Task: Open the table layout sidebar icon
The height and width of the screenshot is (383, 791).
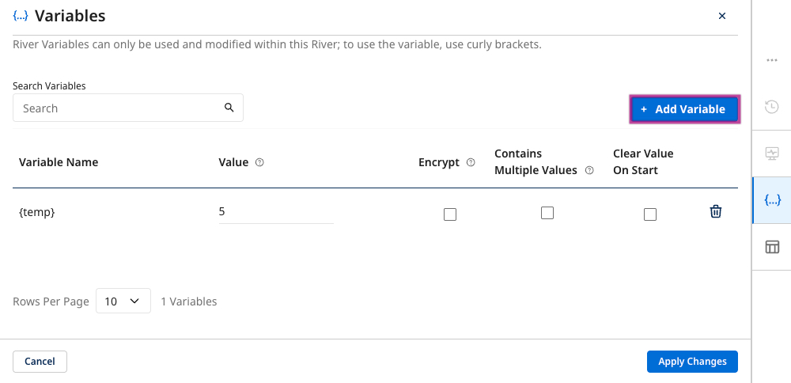Action: click(772, 247)
